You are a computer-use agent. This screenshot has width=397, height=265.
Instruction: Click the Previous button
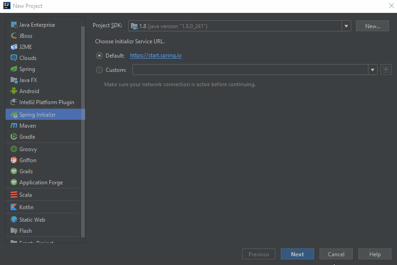coord(259,254)
